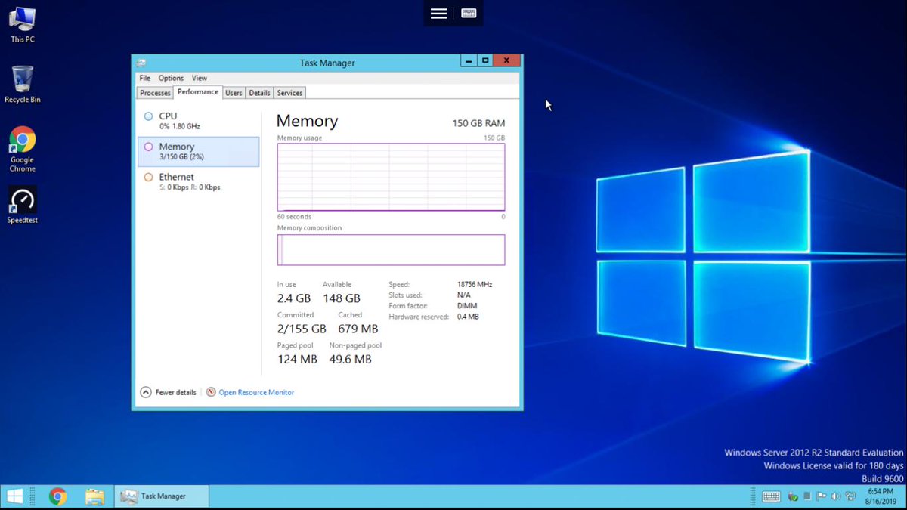
Task: Maximize the Task Manager window
Action: (486, 60)
